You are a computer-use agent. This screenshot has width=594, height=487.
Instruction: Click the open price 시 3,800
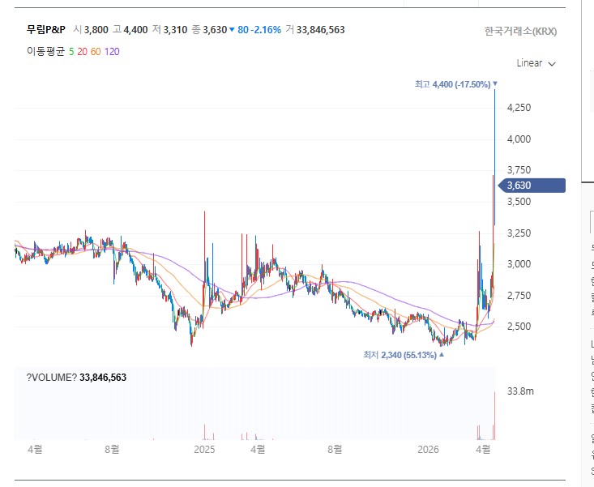tap(91, 29)
